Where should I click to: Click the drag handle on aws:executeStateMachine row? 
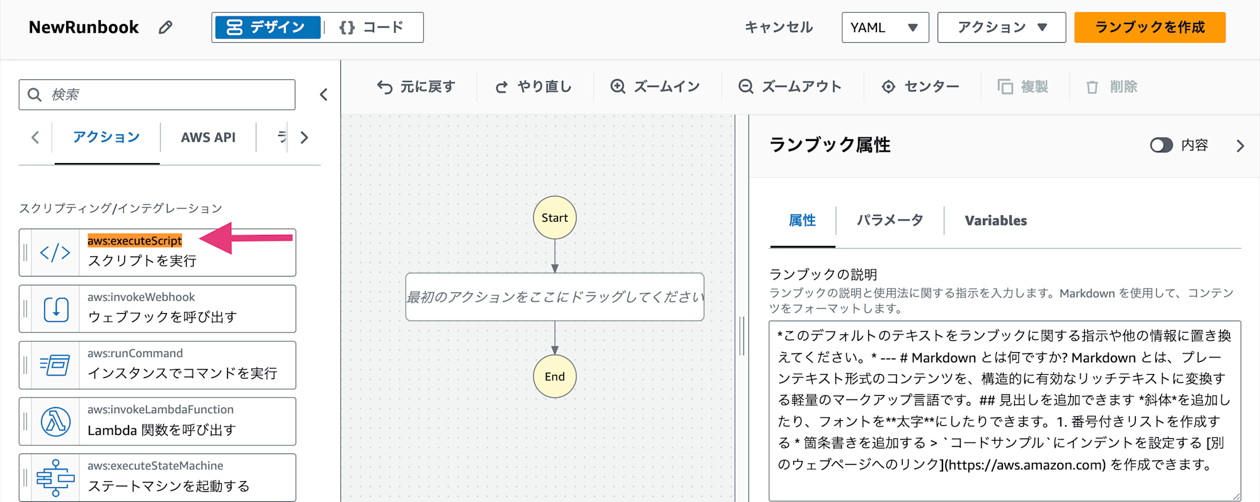coord(25,477)
